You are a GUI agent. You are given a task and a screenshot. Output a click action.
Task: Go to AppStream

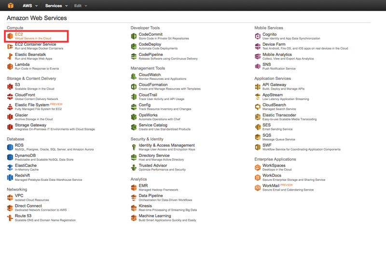coord(273,95)
